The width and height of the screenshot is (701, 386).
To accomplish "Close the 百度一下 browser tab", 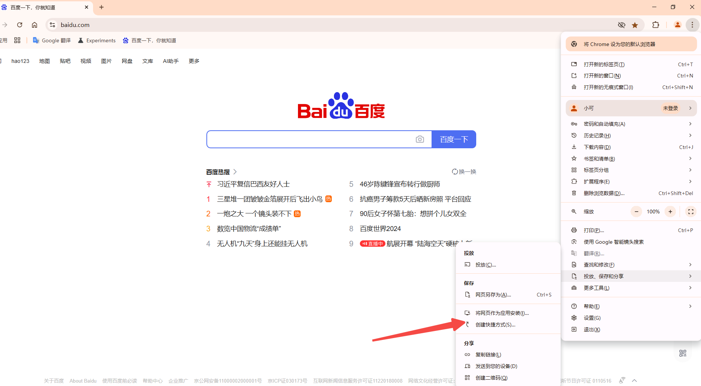I will 86,7.
